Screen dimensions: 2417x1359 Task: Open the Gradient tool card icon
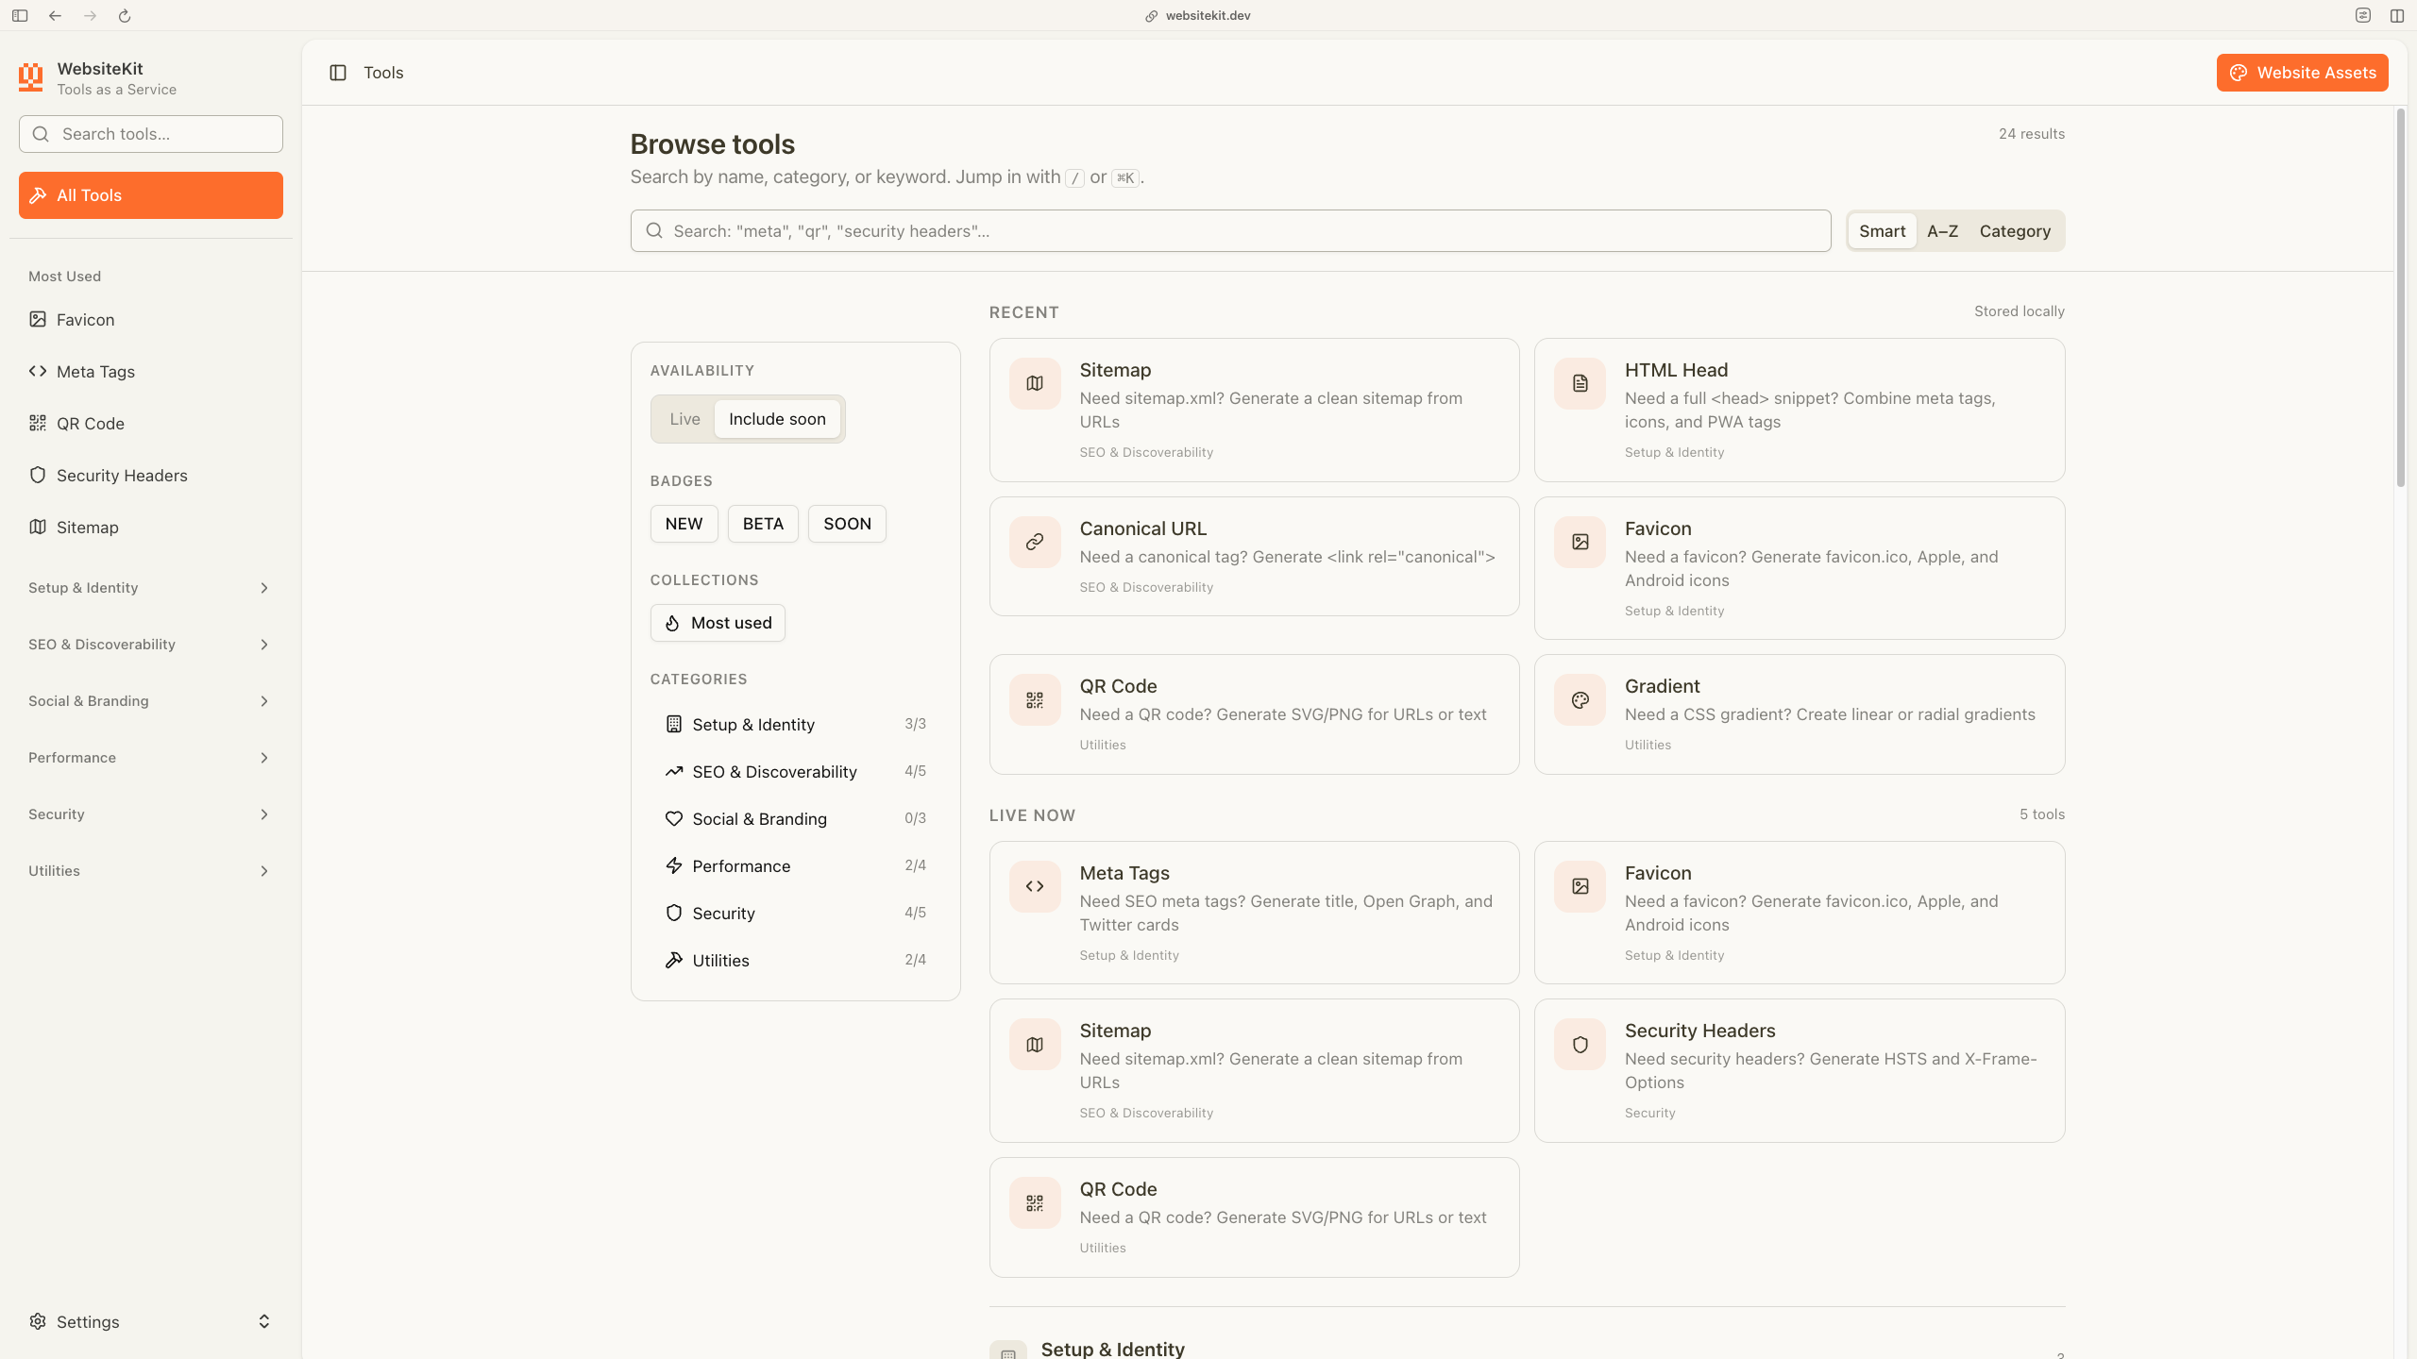click(1579, 699)
